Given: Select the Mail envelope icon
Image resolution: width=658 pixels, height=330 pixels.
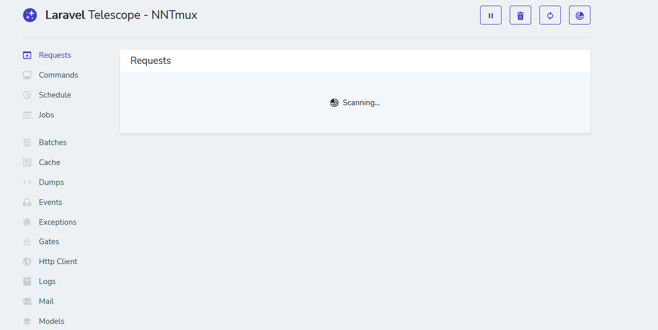Looking at the screenshot, I should click(27, 301).
